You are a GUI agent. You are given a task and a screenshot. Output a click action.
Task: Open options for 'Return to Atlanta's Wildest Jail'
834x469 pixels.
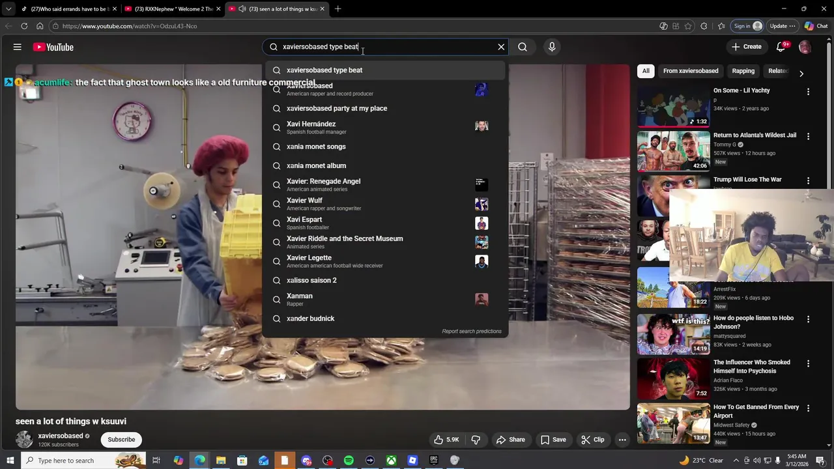(808, 136)
